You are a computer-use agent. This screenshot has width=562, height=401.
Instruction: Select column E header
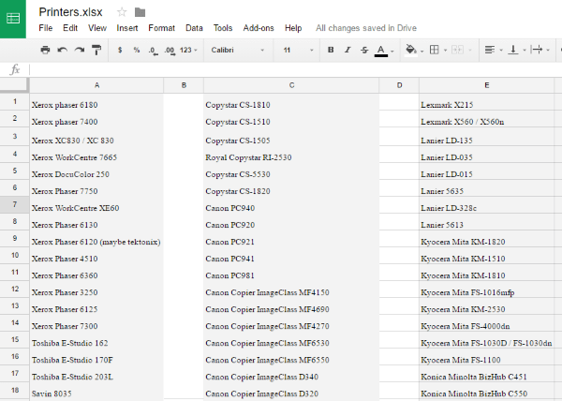tap(486, 85)
